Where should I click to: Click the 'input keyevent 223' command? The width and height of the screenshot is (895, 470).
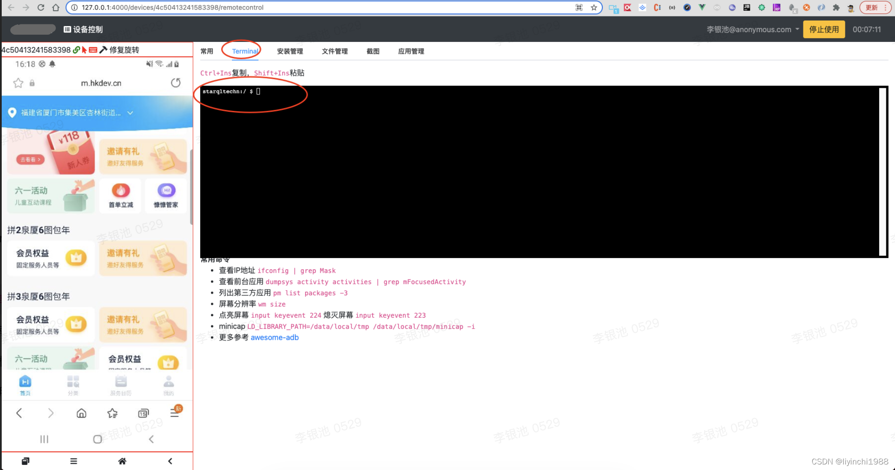[x=391, y=315]
